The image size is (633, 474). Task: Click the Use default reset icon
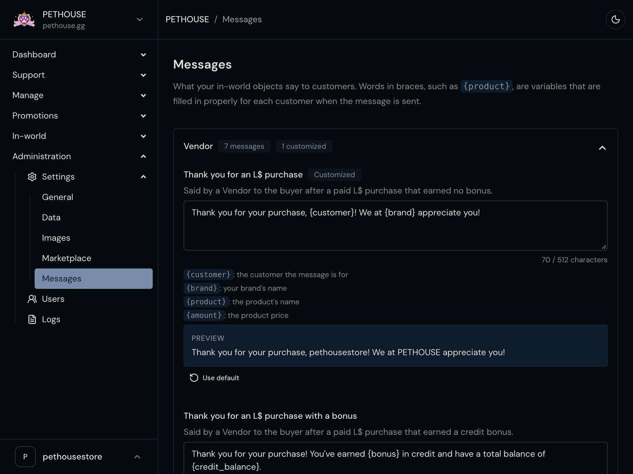pos(194,378)
